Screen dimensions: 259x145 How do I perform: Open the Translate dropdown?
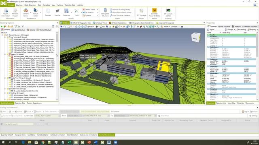(x=175, y=27)
